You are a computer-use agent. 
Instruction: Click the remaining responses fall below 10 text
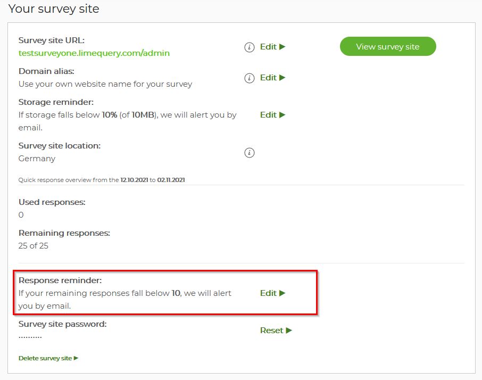[125, 300]
